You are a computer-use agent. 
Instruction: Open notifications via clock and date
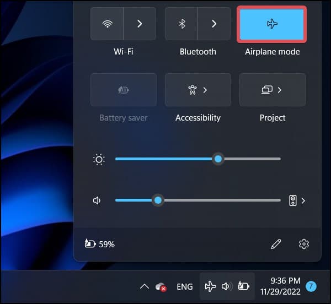(280, 286)
